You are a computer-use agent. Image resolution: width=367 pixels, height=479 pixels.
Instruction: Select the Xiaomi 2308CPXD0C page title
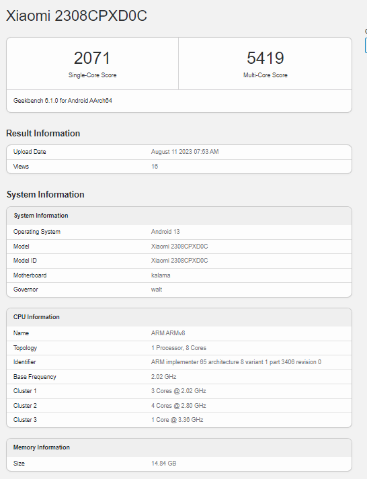click(77, 15)
